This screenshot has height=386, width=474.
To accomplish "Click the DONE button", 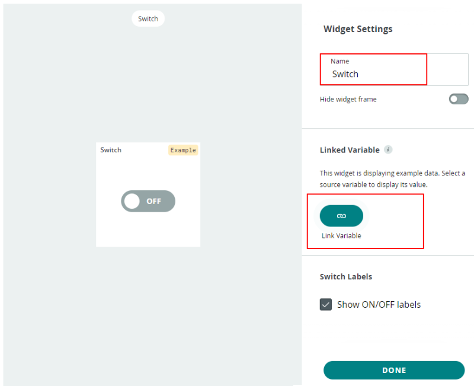I will point(394,370).
